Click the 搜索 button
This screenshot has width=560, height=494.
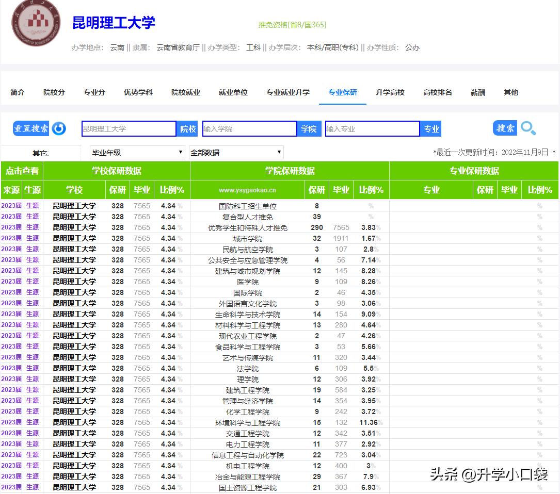pyautogui.click(x=504, y=128)
